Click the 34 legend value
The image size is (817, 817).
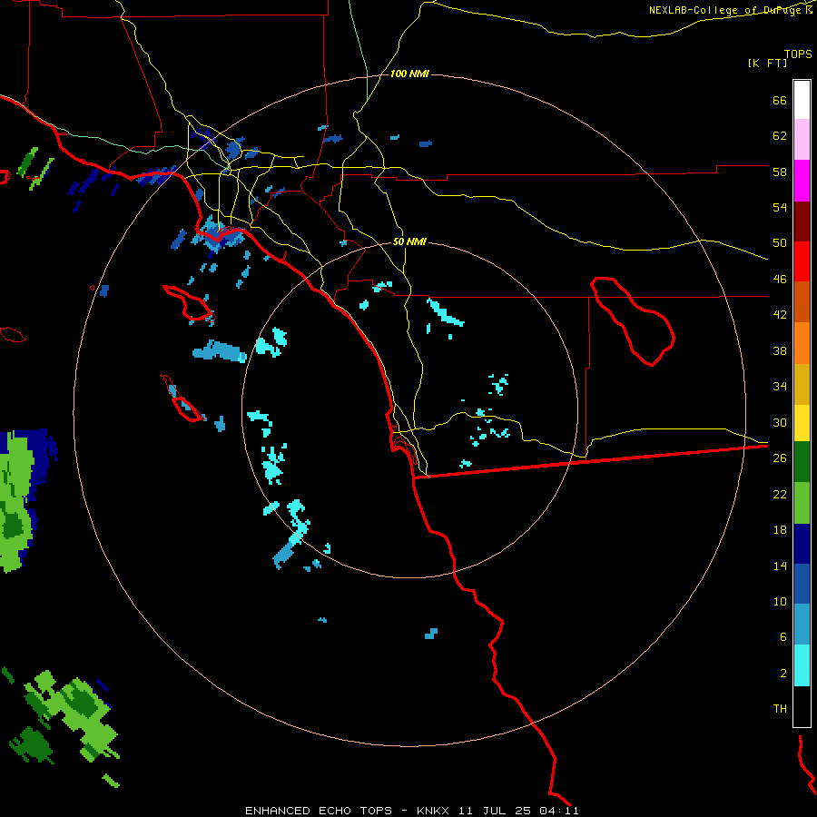(780, 387)
